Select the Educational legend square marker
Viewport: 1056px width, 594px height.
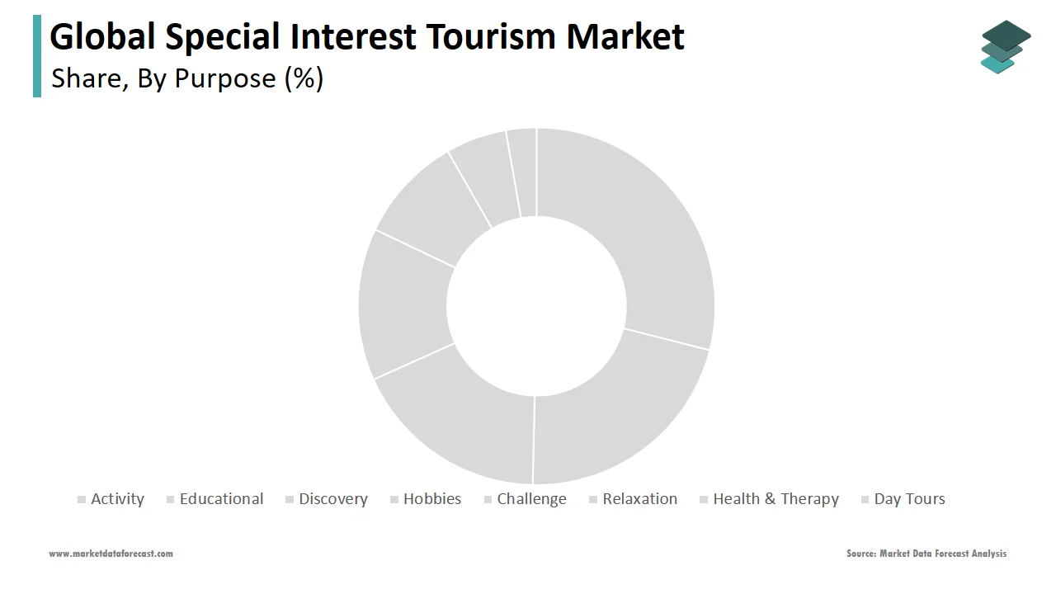tap(170, 500)
